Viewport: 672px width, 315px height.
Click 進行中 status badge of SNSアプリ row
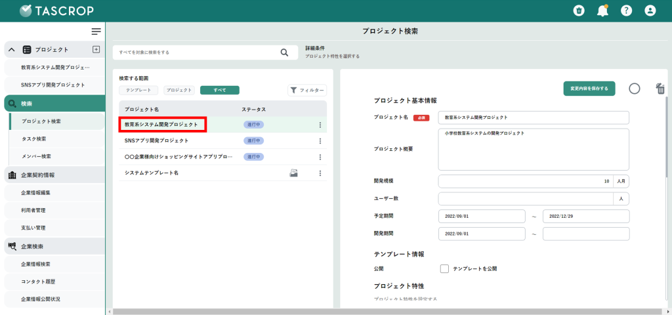254,140
